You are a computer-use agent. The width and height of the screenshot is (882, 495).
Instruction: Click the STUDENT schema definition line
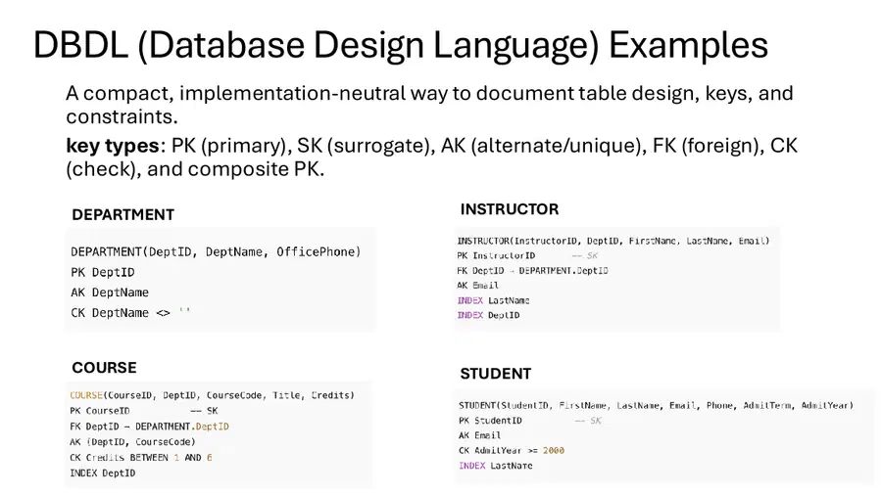point(656,405)
